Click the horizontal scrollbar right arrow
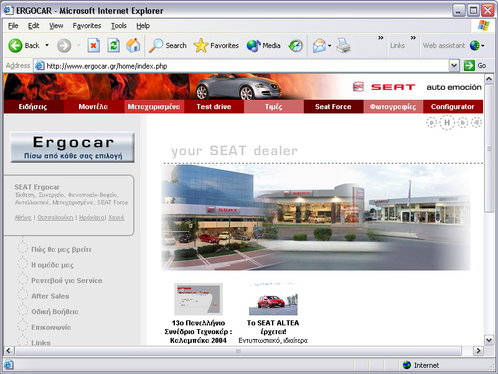 click(x=478, y=351)
